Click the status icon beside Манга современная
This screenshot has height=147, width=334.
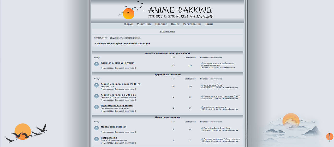97,128
